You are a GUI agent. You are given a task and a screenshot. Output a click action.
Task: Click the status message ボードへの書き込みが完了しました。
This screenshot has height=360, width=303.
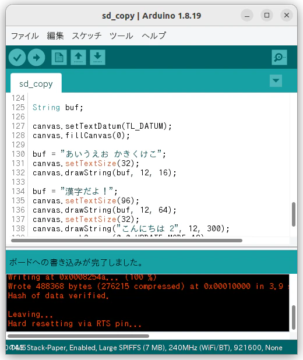[x=76, y=262]
